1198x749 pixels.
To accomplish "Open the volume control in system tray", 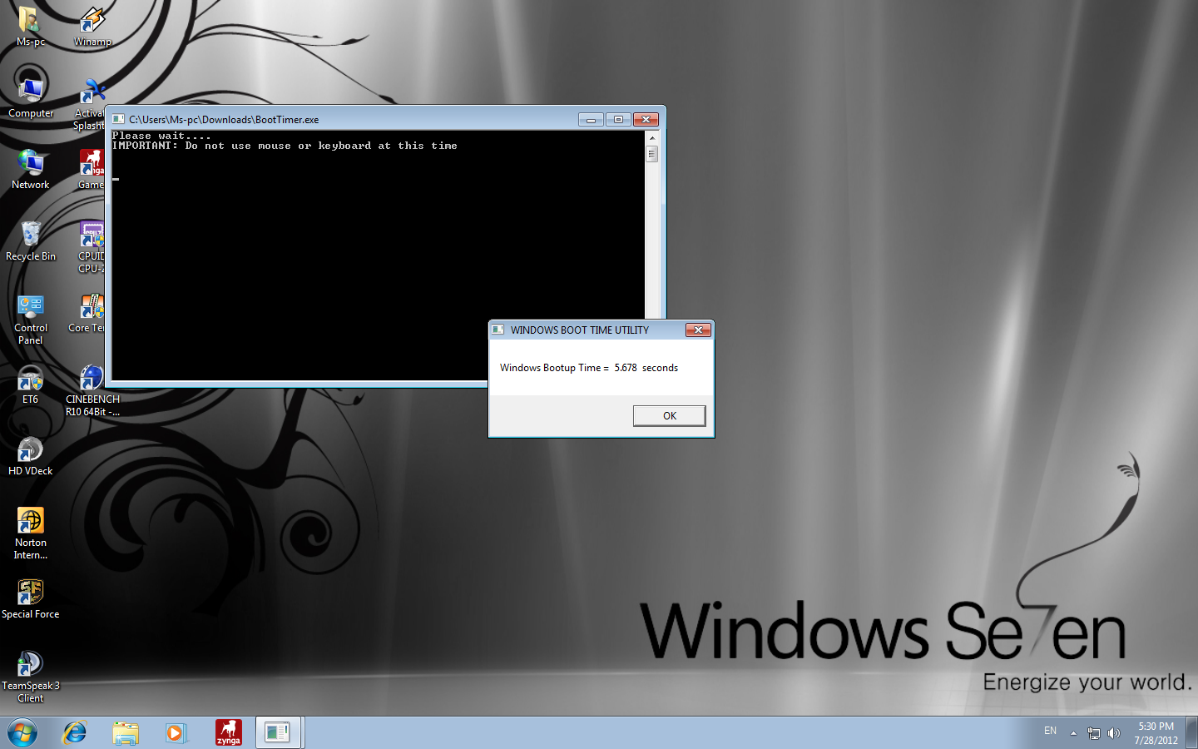I will 1114,733.
